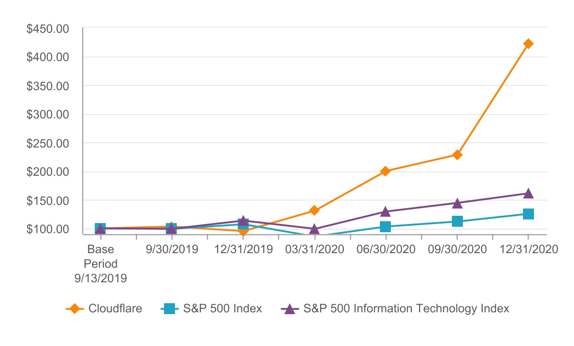The width and height of the screenshot is (574, 346).
Task: Click the $250.00 y-axis label
Action: click(47, 143)
